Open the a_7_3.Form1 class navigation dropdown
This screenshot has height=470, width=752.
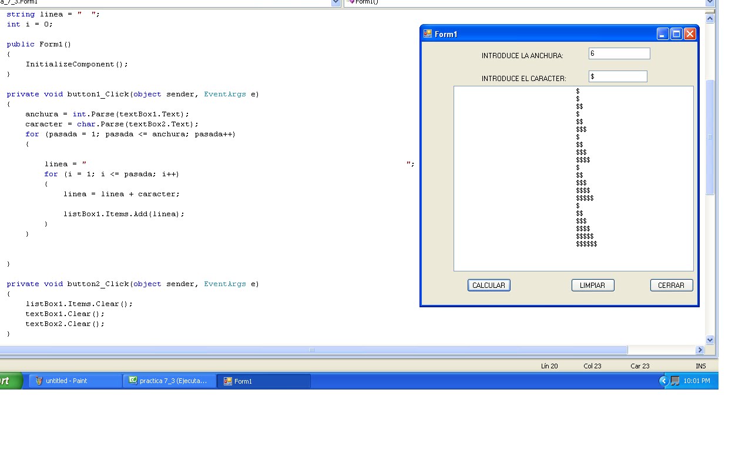[x=335, y=2]
